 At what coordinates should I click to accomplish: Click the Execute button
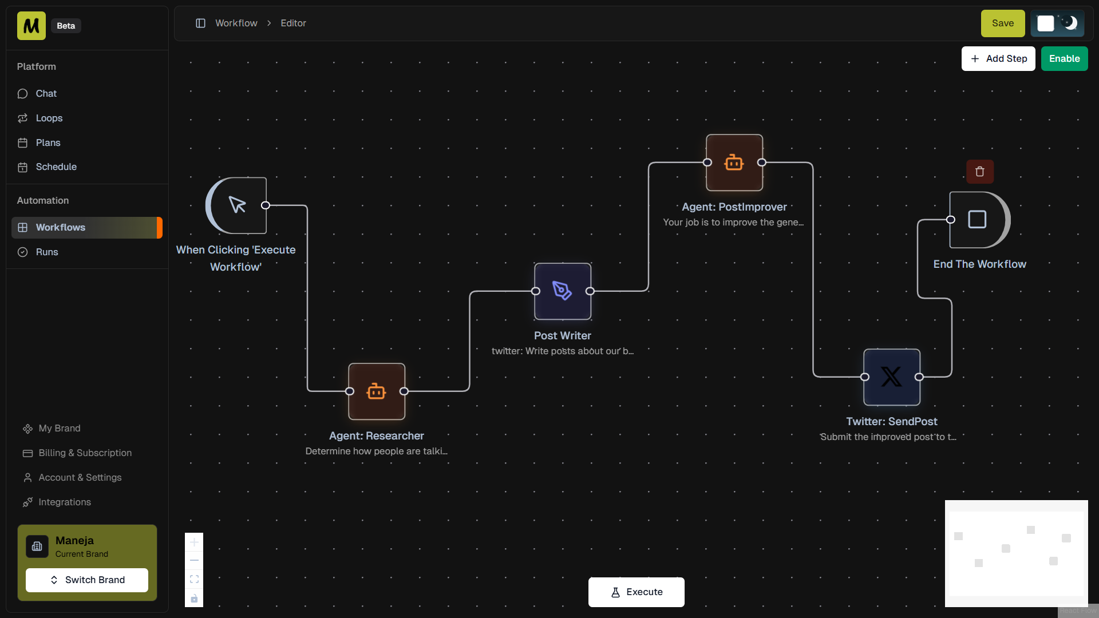tap(636, 592)
